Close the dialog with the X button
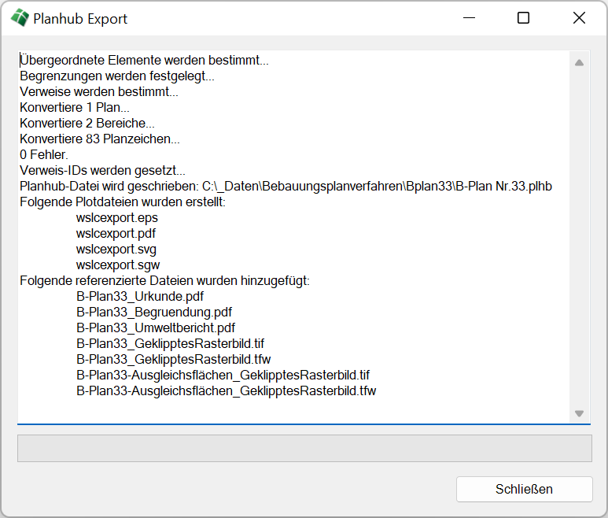Screen dimensions: 608x518 (579, 18)
